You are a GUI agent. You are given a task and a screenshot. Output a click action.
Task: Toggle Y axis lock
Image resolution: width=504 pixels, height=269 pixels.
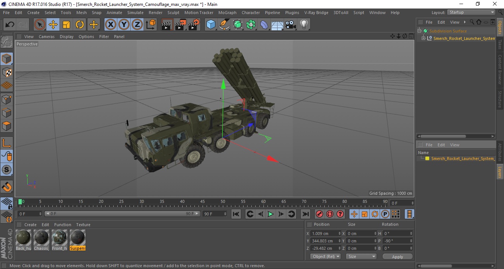[x=124, y=25]
